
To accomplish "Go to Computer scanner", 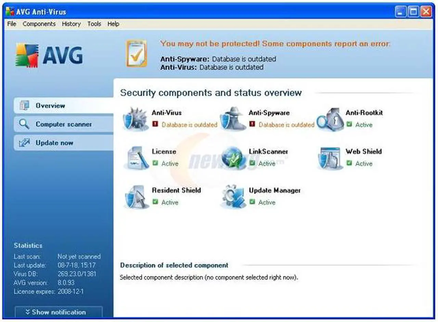I will (64, 124).
